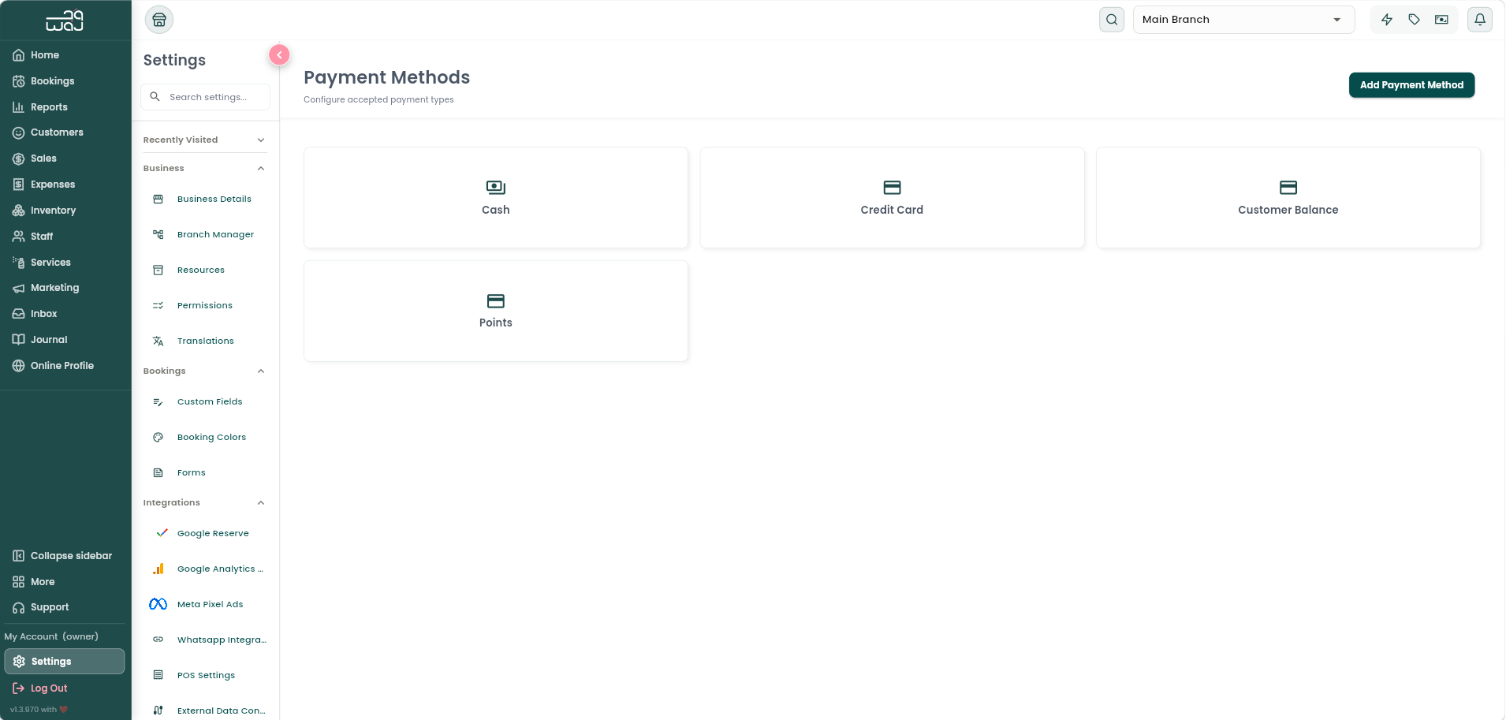Collapse the Business section
The image size is (1506, 720).
click(x=205, y=168)
